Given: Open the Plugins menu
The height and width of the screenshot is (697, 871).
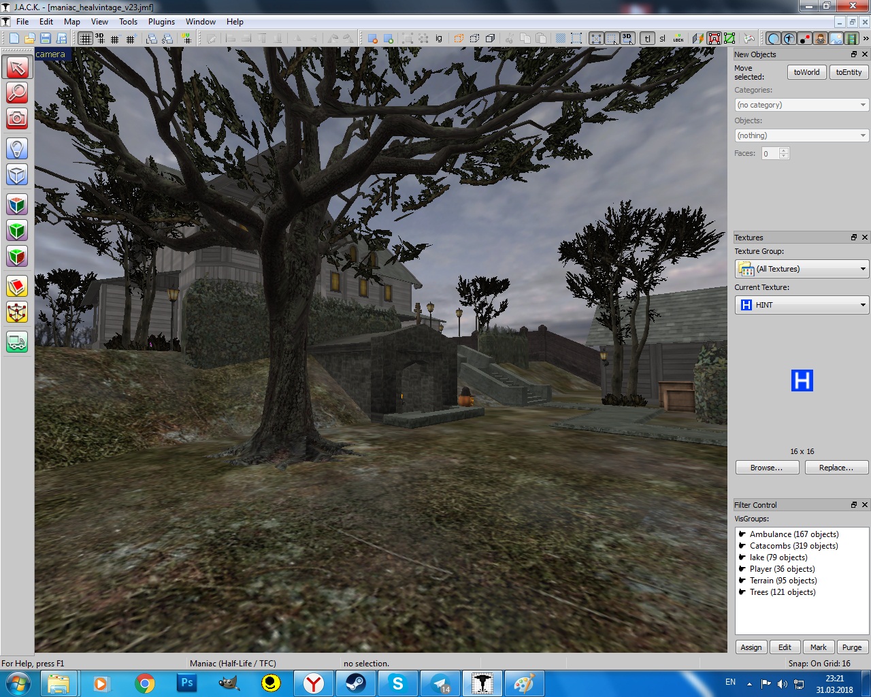Looking at the screenshot, I should [x=161, y=22].
